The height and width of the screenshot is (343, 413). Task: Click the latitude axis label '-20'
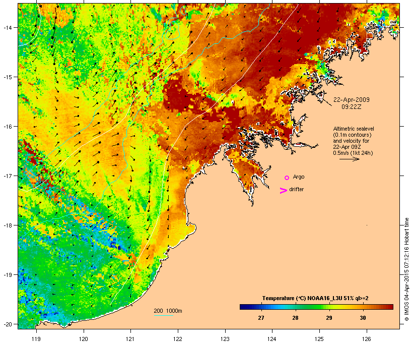[7, 324]
